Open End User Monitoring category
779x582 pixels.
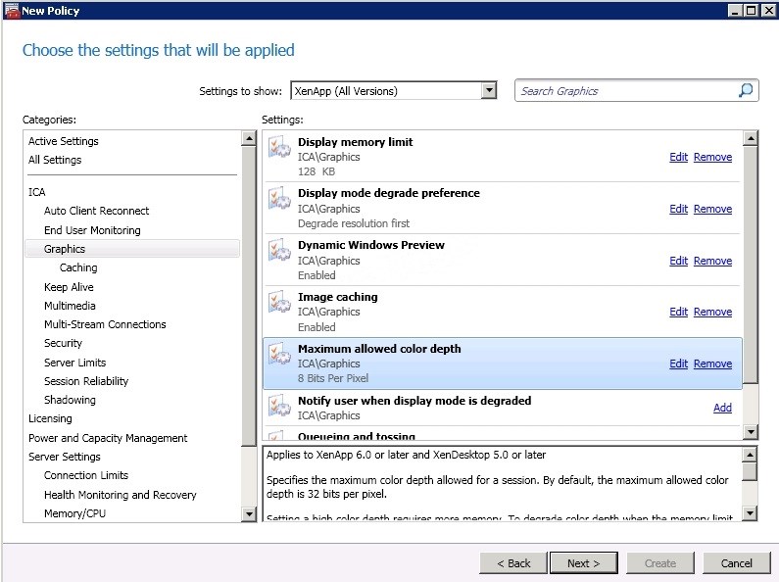[x=92, y=230]
